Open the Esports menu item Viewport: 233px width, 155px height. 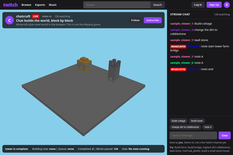[x=40, y=5]
